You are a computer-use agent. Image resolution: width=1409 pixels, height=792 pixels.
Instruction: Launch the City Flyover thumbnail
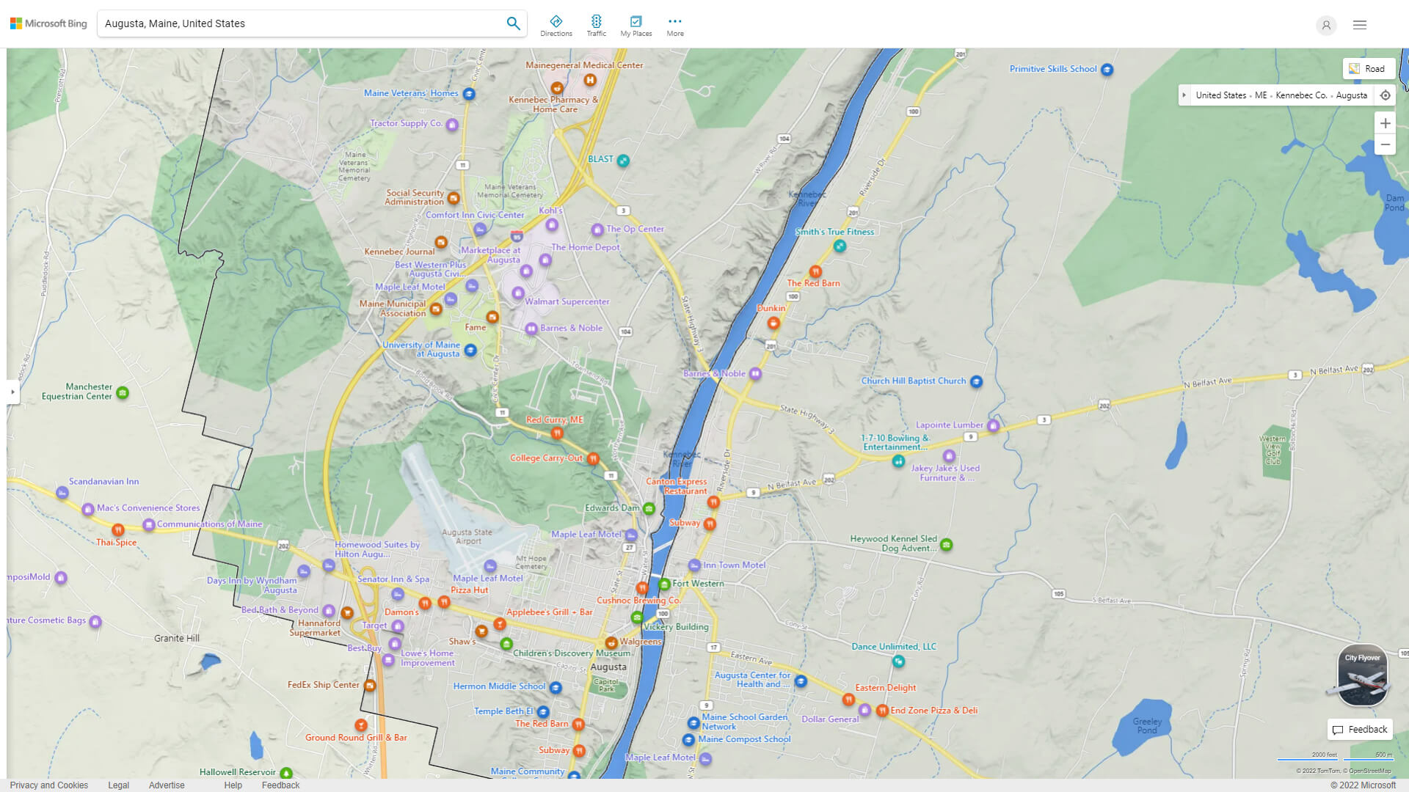1362,675
